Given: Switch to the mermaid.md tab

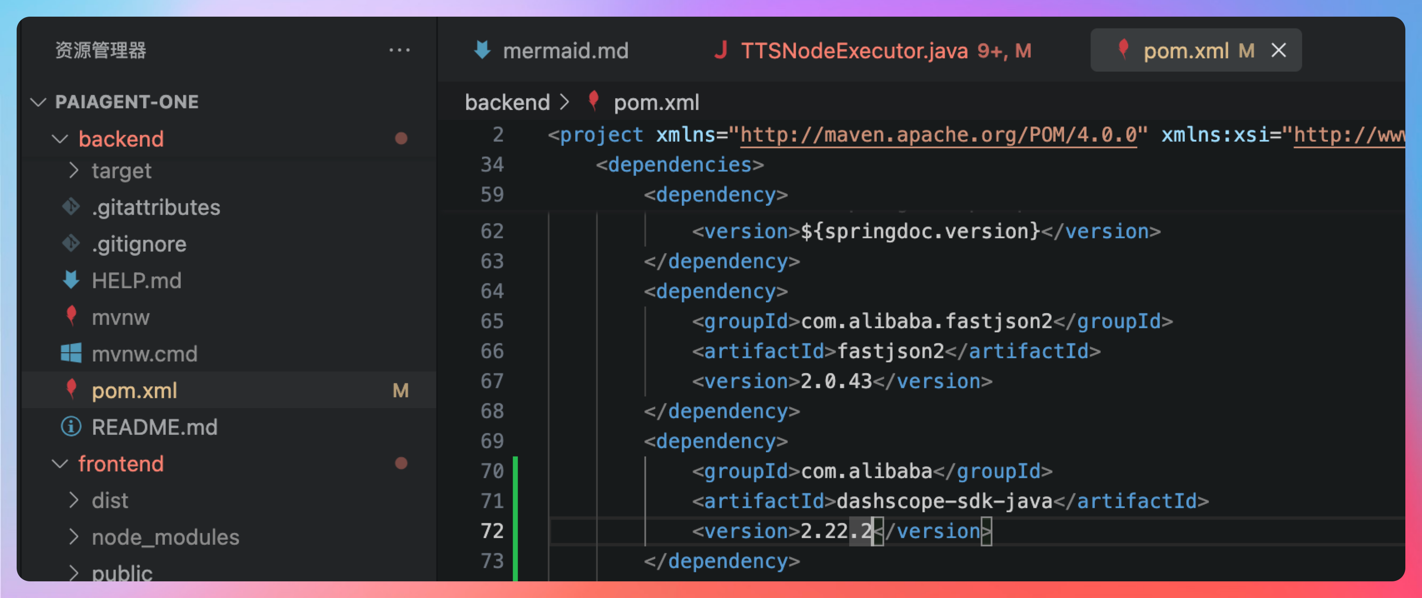Looking at the screenshot, I should [x=565, y=51].
